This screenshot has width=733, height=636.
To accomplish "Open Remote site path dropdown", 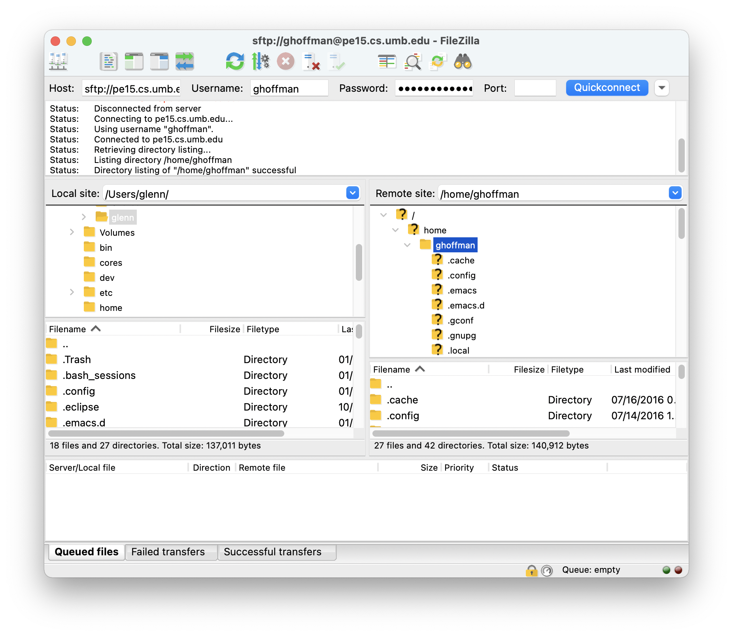I will 675,193.
